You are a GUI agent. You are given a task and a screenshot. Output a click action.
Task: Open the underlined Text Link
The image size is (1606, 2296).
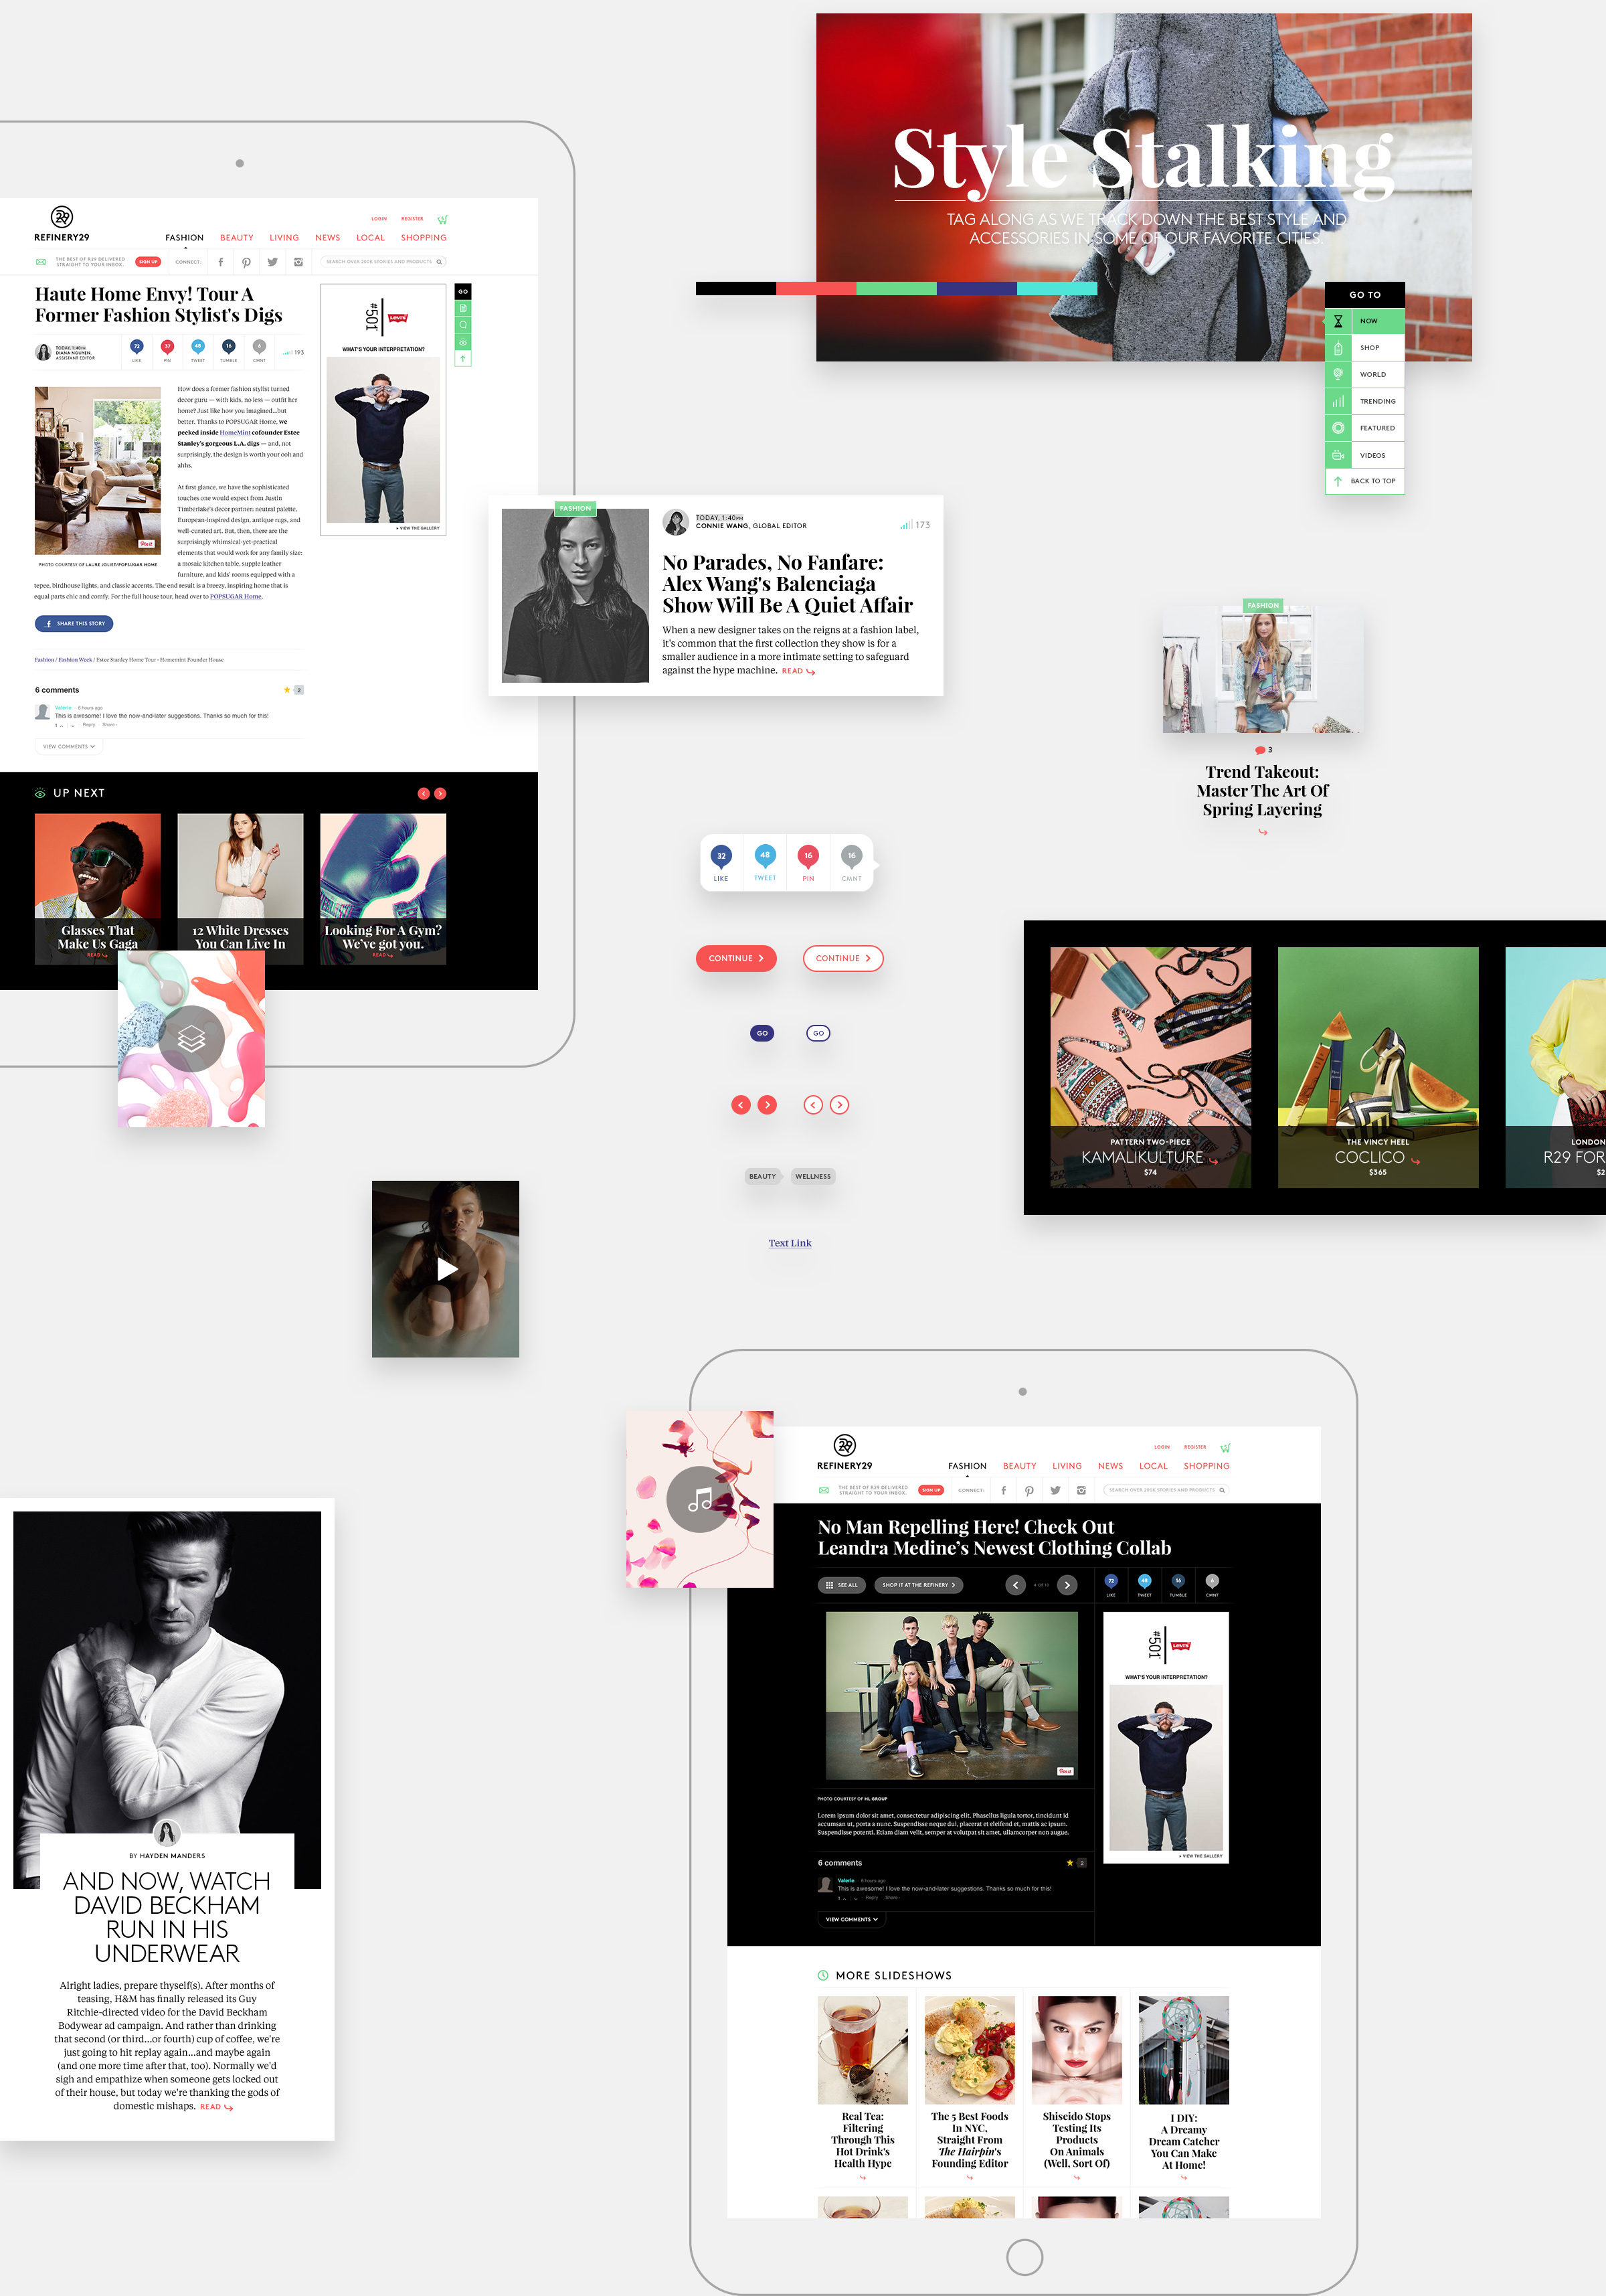coord(790,1243)
